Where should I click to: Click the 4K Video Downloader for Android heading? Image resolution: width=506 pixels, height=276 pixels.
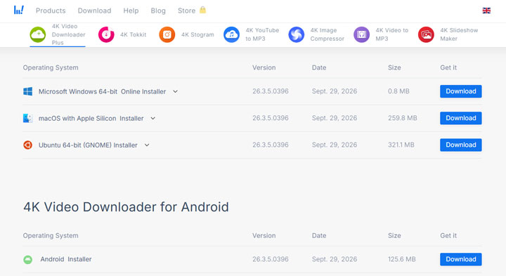[126, 207]
